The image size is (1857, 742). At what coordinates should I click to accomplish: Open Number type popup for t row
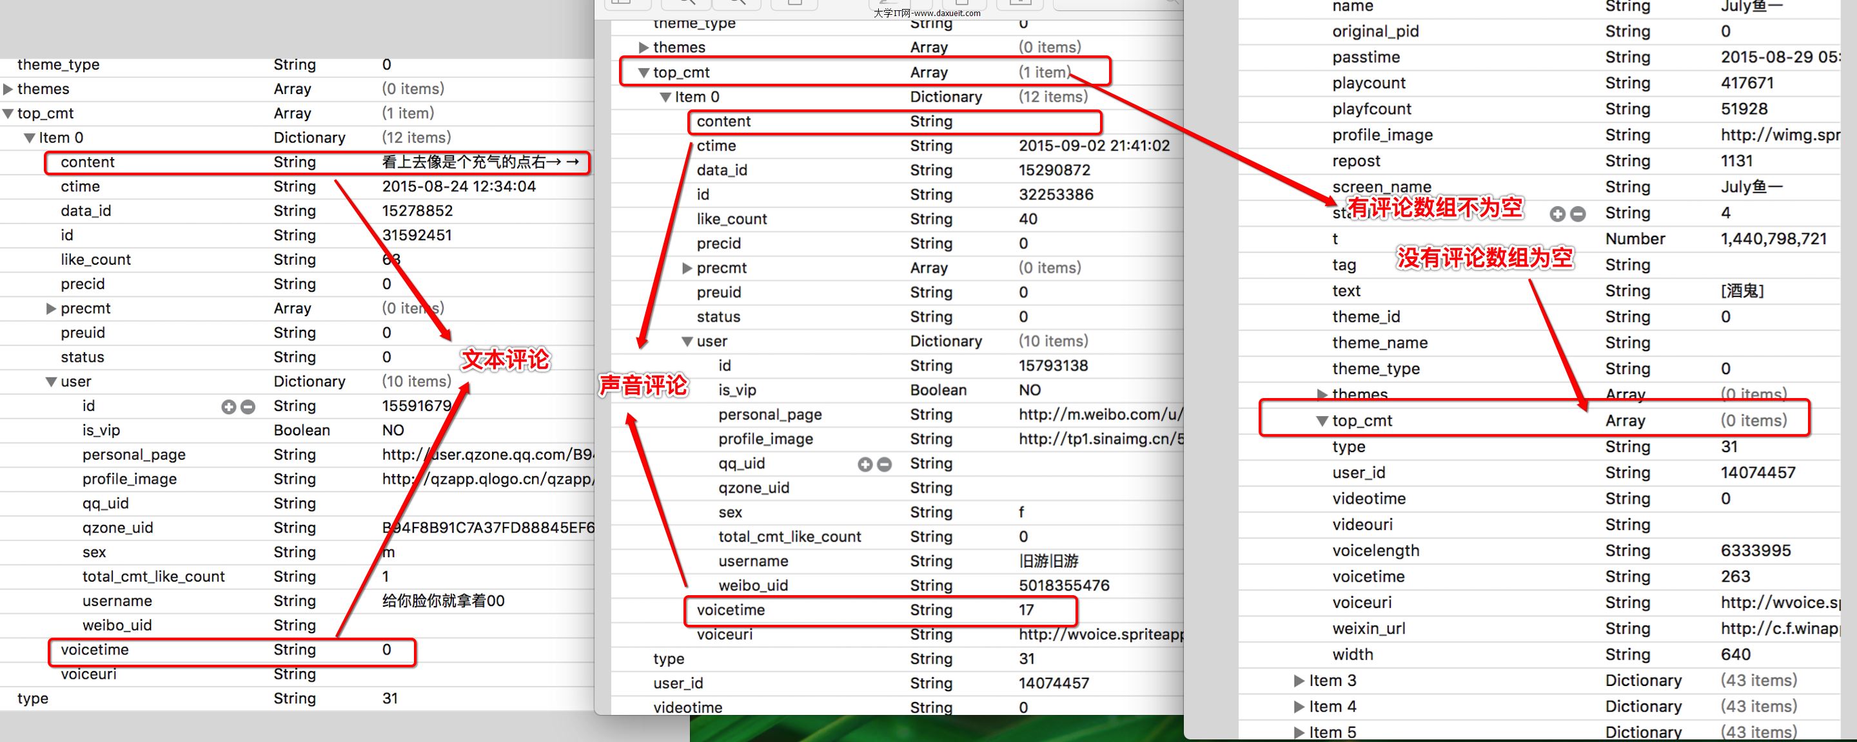(x=1635, y=239)
